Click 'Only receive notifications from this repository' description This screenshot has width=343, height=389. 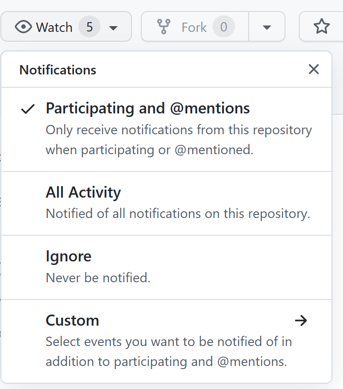click(x=179, y=130)
